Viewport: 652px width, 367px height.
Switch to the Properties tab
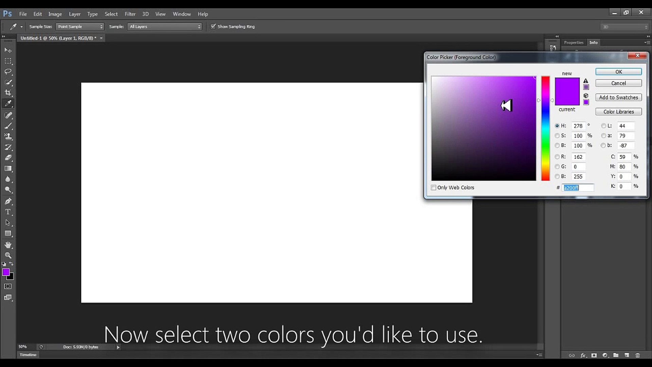(x=573, y=42)
